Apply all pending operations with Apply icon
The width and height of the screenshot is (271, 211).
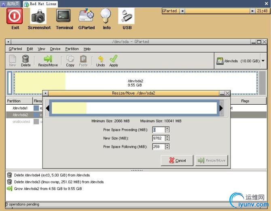[114, 61]
